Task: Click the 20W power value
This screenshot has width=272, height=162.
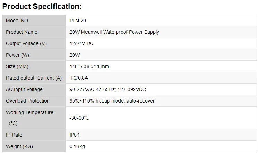Action: pyautogui.click(x=75, y=55)
